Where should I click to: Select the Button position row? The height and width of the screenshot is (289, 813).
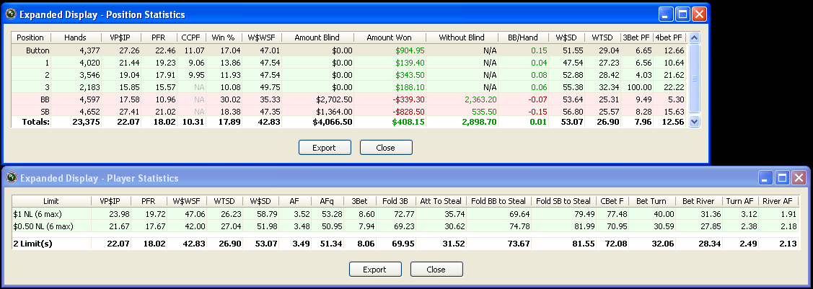pos(349,50)
